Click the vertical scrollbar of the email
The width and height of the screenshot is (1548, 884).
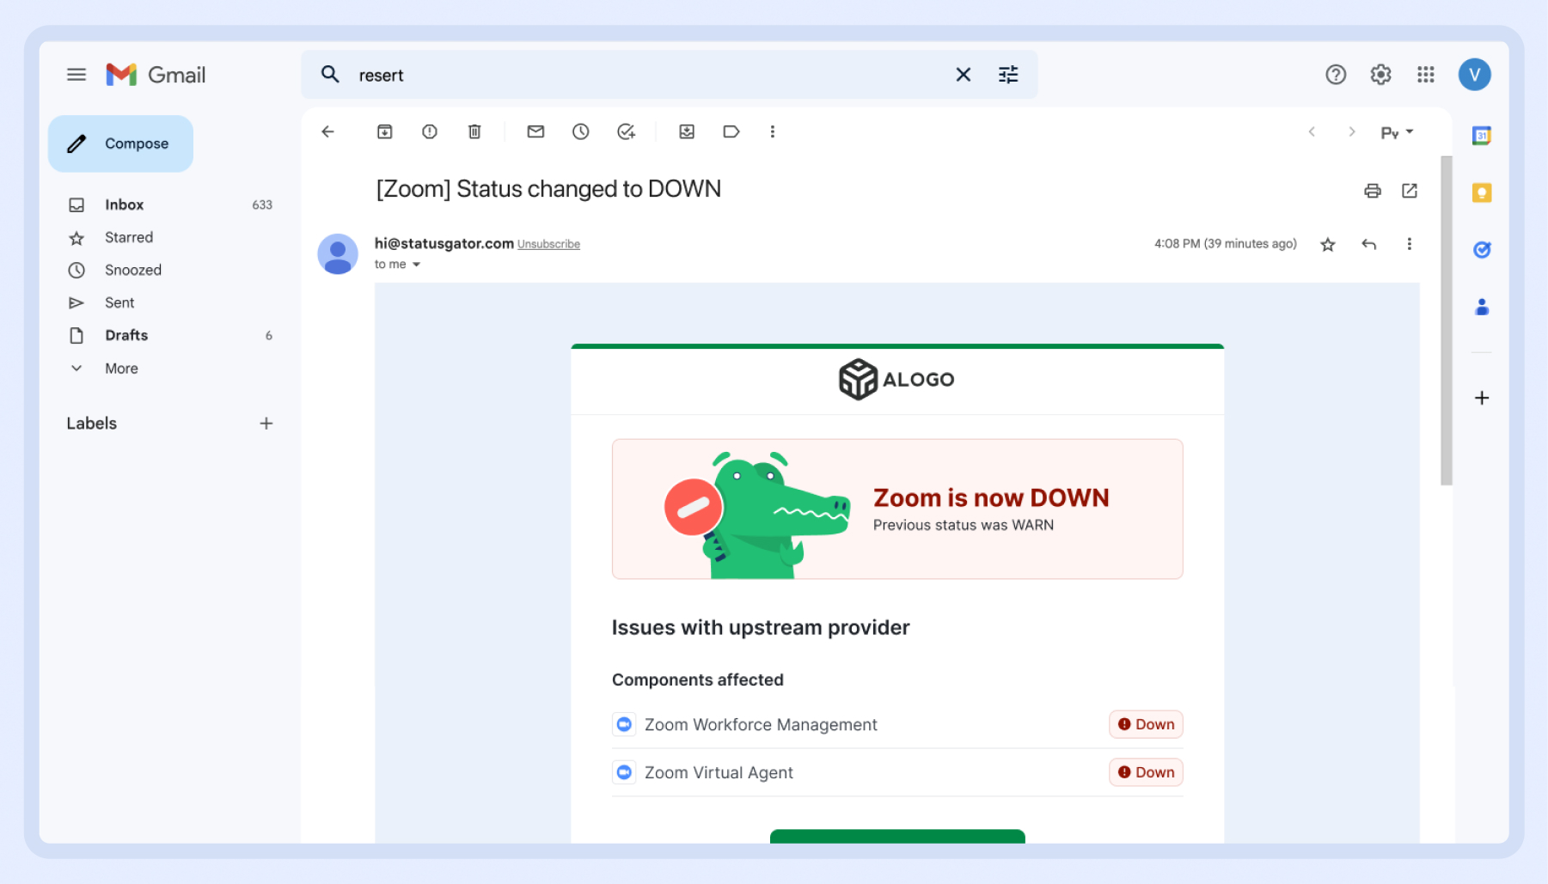pyautogui.click(x=1446, y=320)
